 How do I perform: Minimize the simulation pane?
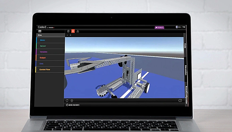pos(67,35)
